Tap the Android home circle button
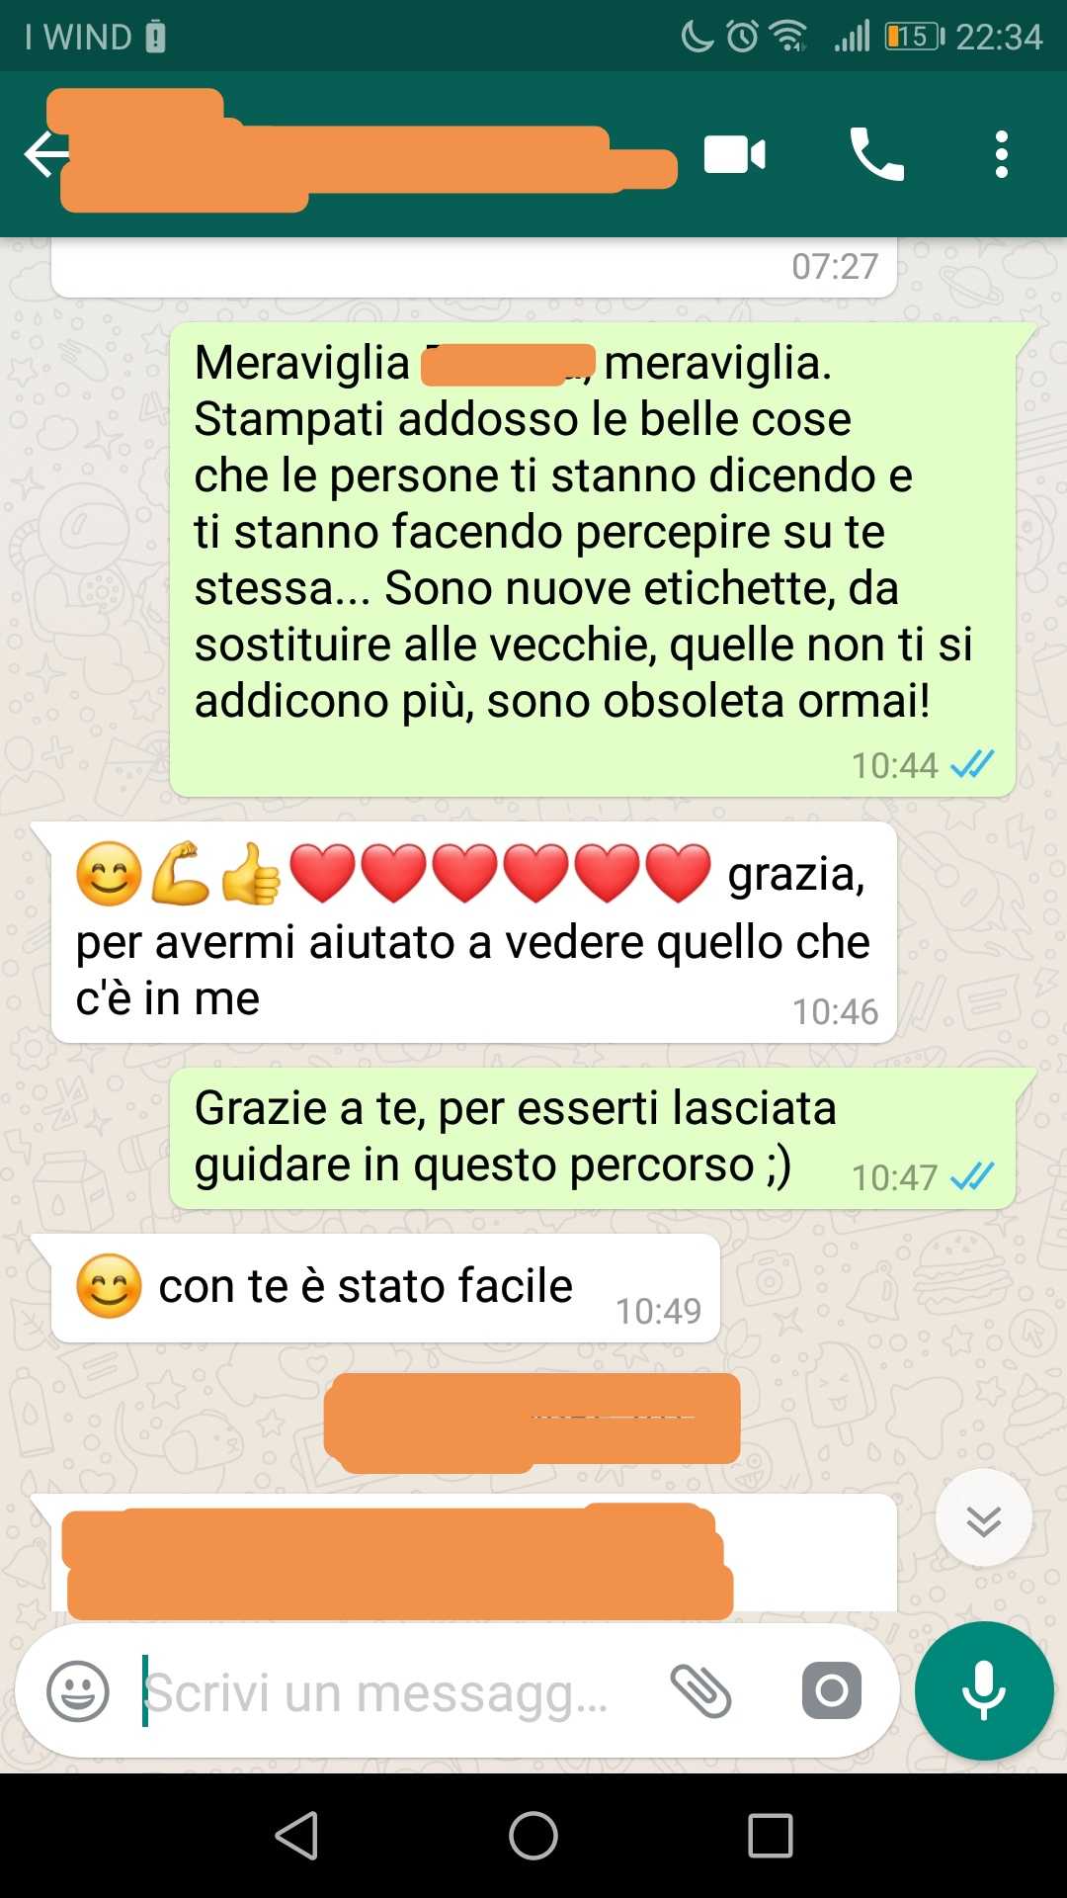 tap(533, 1836)
